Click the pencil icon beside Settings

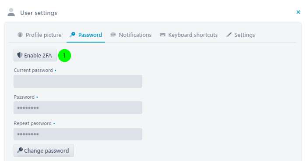tap(229, 35)
